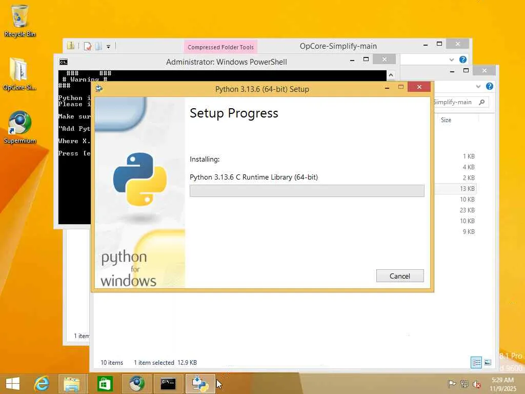Cancel the Python setup installation
Viewport: 525px width, 394px height.
pos(400,275)
